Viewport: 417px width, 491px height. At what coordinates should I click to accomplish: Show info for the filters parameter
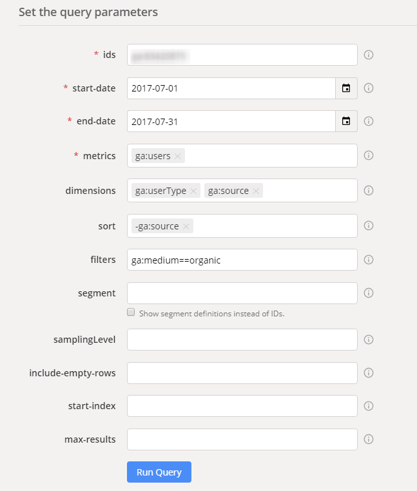coord(369,260)
